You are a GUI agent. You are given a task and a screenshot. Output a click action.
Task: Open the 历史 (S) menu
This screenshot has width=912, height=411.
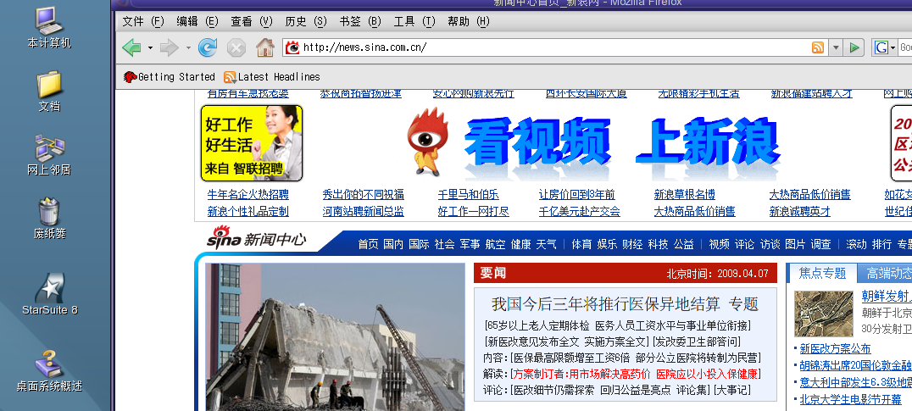point(306,21)
